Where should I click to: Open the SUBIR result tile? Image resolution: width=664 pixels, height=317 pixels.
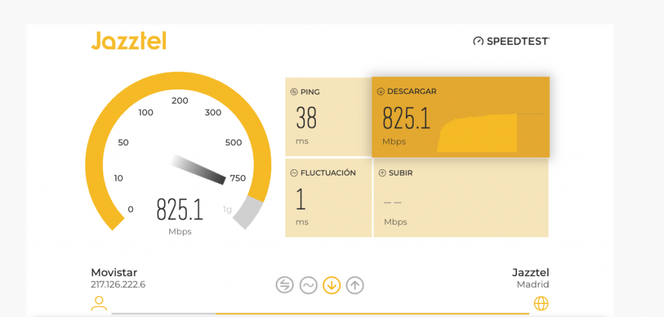pos(461,198)
